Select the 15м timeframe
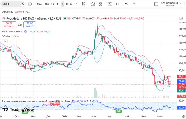Image resolution: width=186 pixels, height=119 pixels. pos(39,4)
